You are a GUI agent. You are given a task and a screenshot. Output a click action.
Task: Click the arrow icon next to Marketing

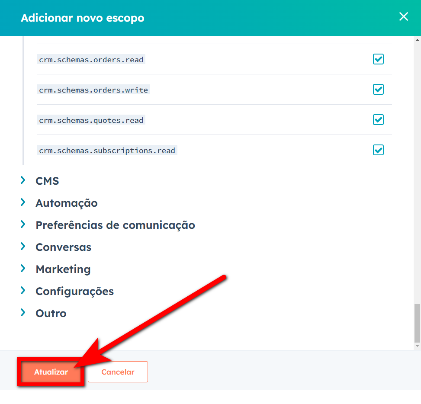click(x=23, y=269)
